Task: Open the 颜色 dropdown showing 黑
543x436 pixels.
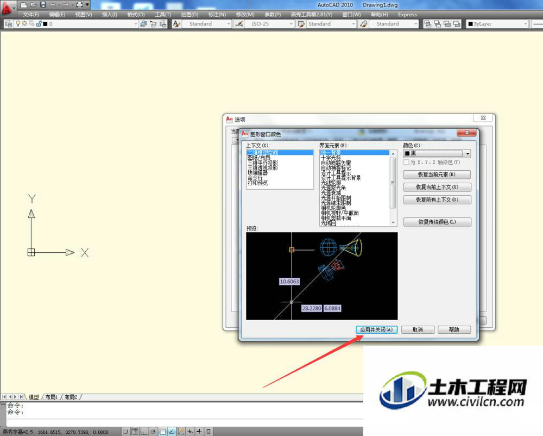Action: pos(437,153)
